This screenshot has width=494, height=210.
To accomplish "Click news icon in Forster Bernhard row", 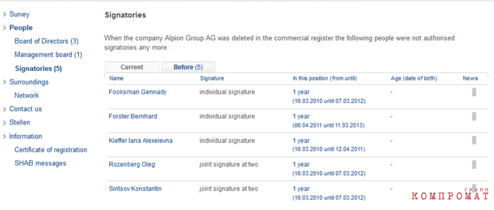I will click(474, 117).
